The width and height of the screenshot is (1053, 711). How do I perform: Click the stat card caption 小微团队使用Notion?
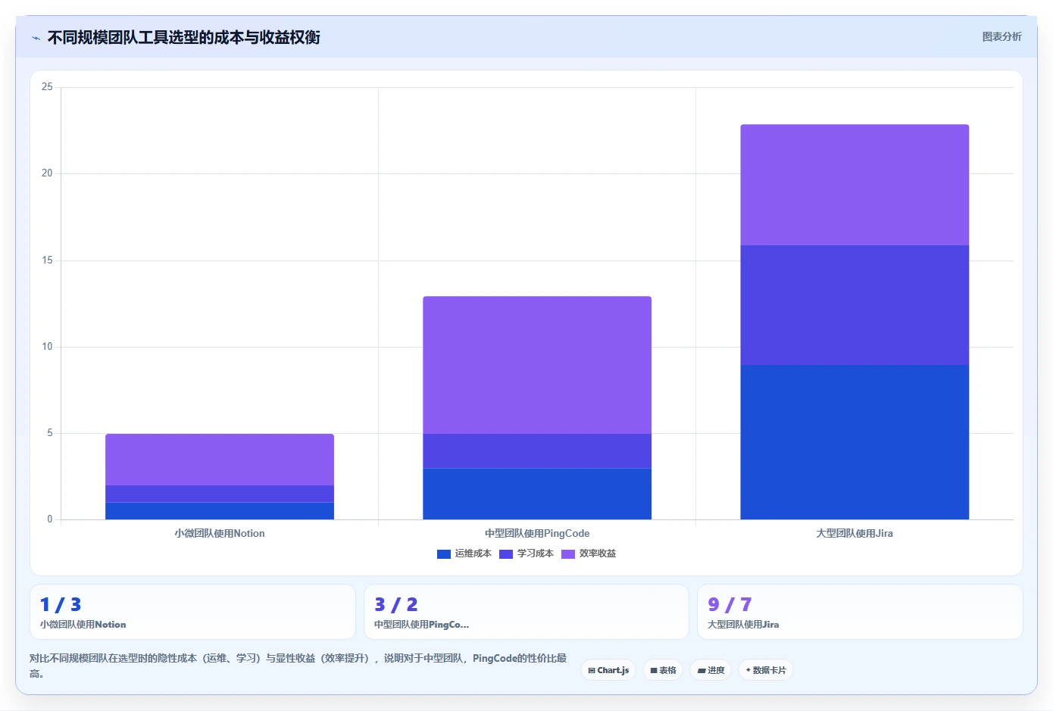tap(83, 625)
